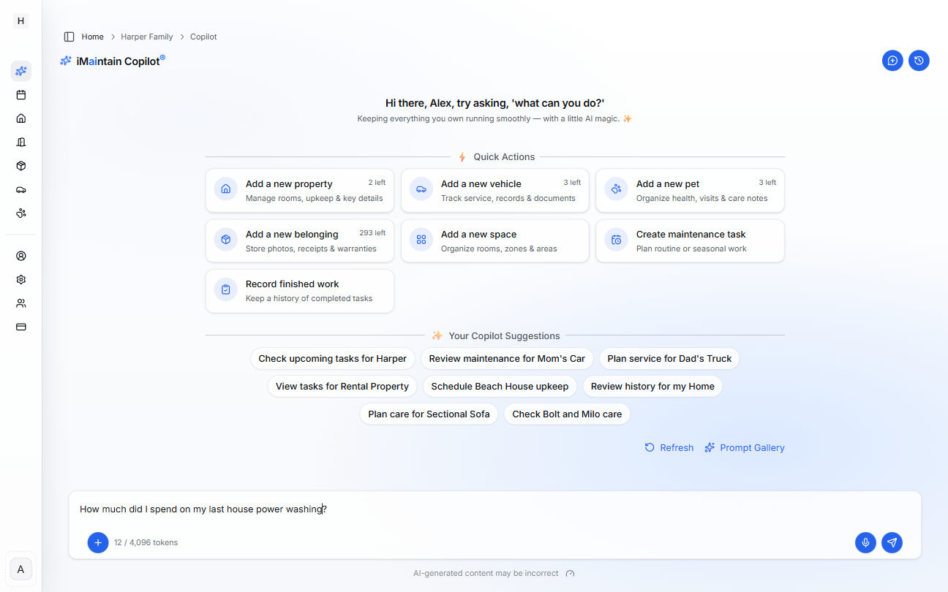948x592 pixels.
Task: Select the home Properties icon in sidebar
Action: 20,118
